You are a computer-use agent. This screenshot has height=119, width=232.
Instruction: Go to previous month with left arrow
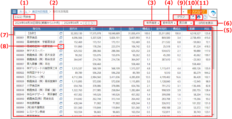coord(87,23)
